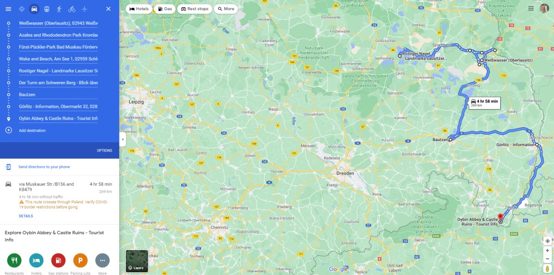Edit the Bautzen stop field
This screenshot has height=275, width=554.
(58, 95)
